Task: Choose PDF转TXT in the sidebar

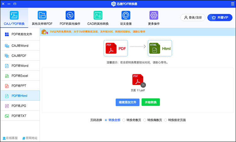Action: coord(20,116)
